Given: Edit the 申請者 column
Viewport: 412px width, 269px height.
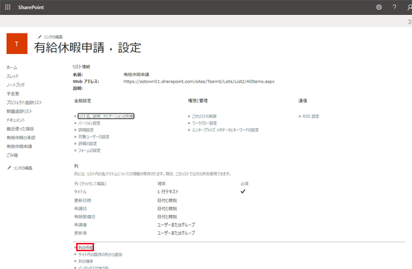Looking at the screenshot, I should point(80,225).
